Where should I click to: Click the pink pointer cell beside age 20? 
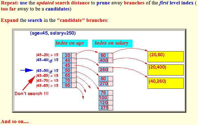74,55
